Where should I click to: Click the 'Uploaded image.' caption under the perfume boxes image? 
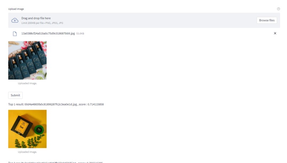[27, 83]
